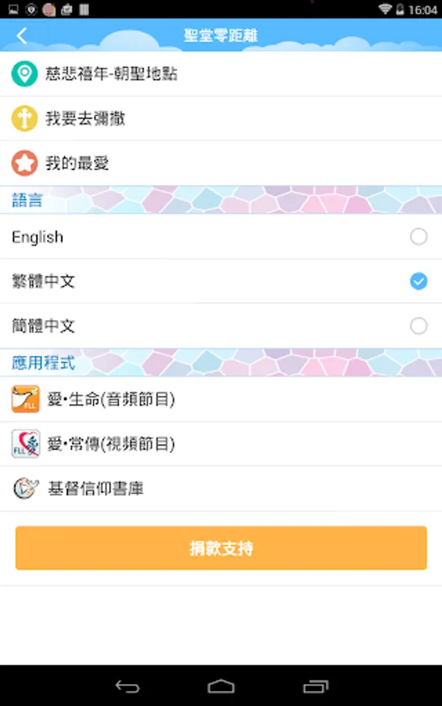Tap the yellow cross Mass icon

[24, 118]
